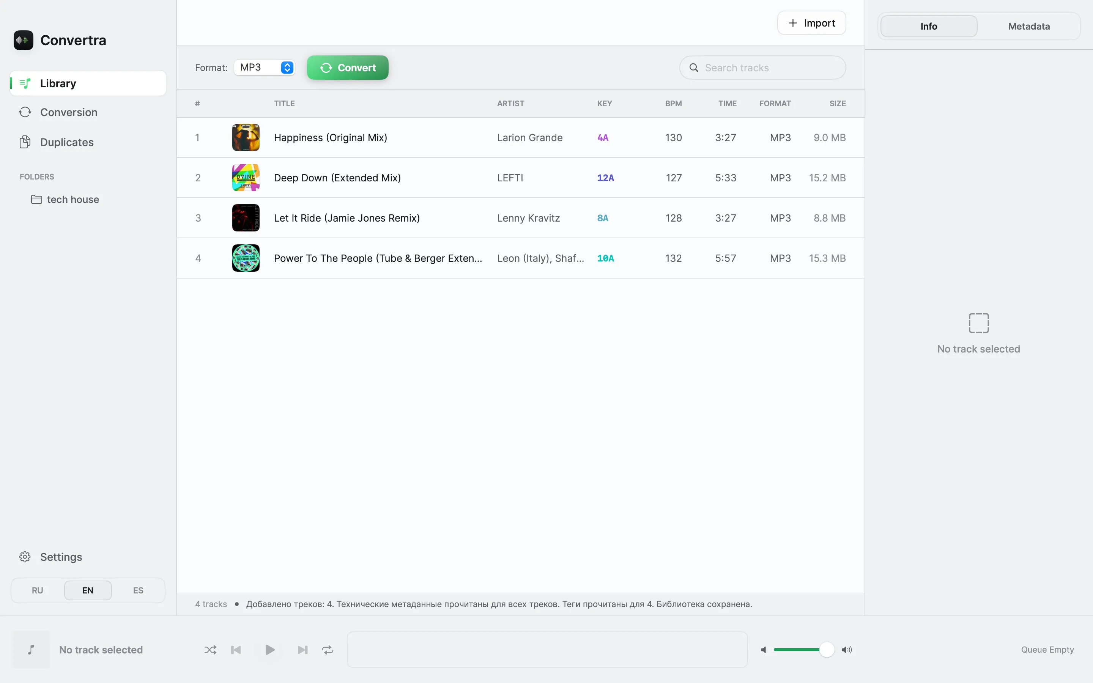Sort by the KEY column header
Viewport: 1093px width, 683px height.
(604, 104)
